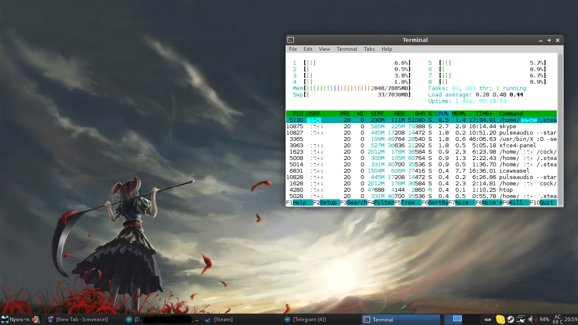578x325 pixels.
Task: Sort by the CPU% column header
Action: [442, 114]
